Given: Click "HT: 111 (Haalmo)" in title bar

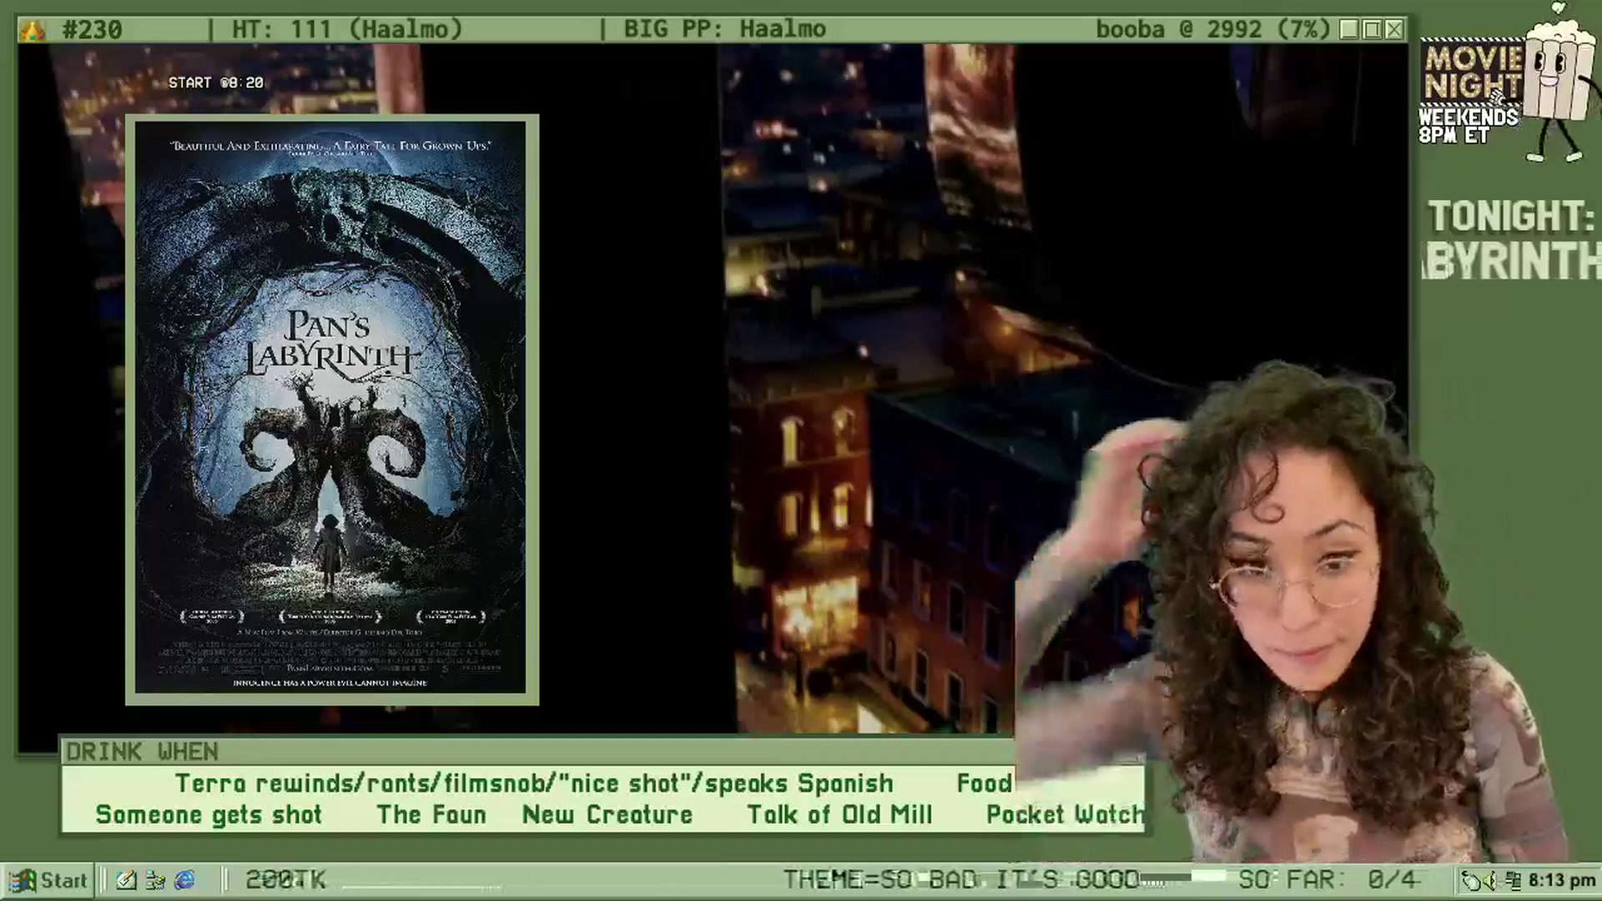Looking at the screenshot, I should click(x=347, y=29).
